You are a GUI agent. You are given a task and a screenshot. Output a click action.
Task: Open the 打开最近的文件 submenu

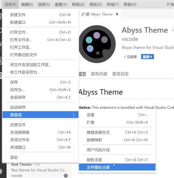[x=40, y=55]
